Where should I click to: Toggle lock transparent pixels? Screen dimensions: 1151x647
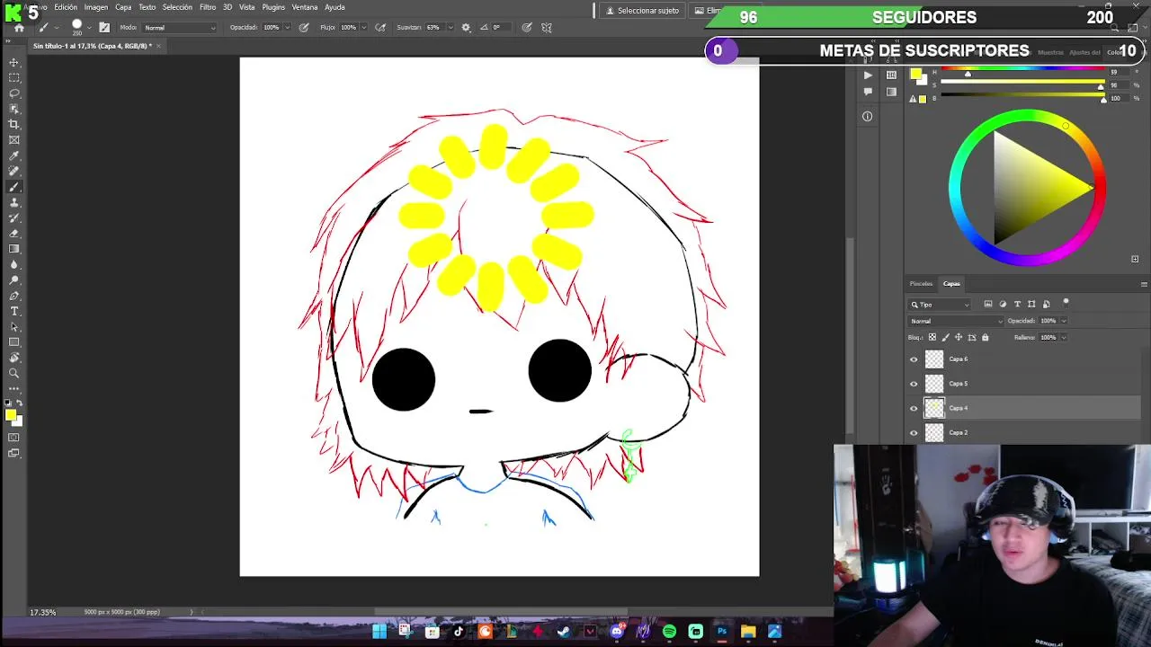932,337
